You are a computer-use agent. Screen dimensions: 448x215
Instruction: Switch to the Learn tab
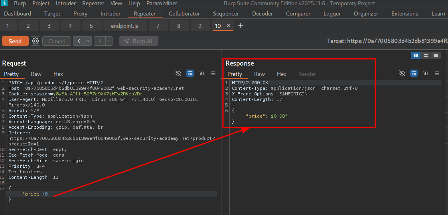(x=438, y=14)
